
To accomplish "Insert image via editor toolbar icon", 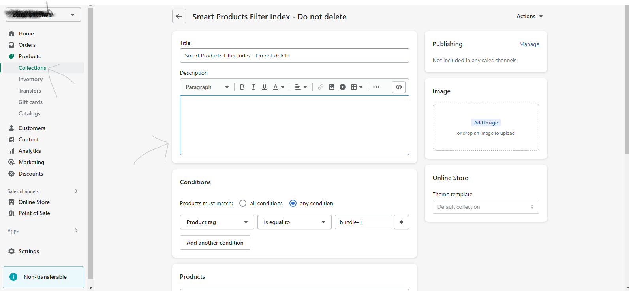I will pyautogui.click(x=331, y=87).
